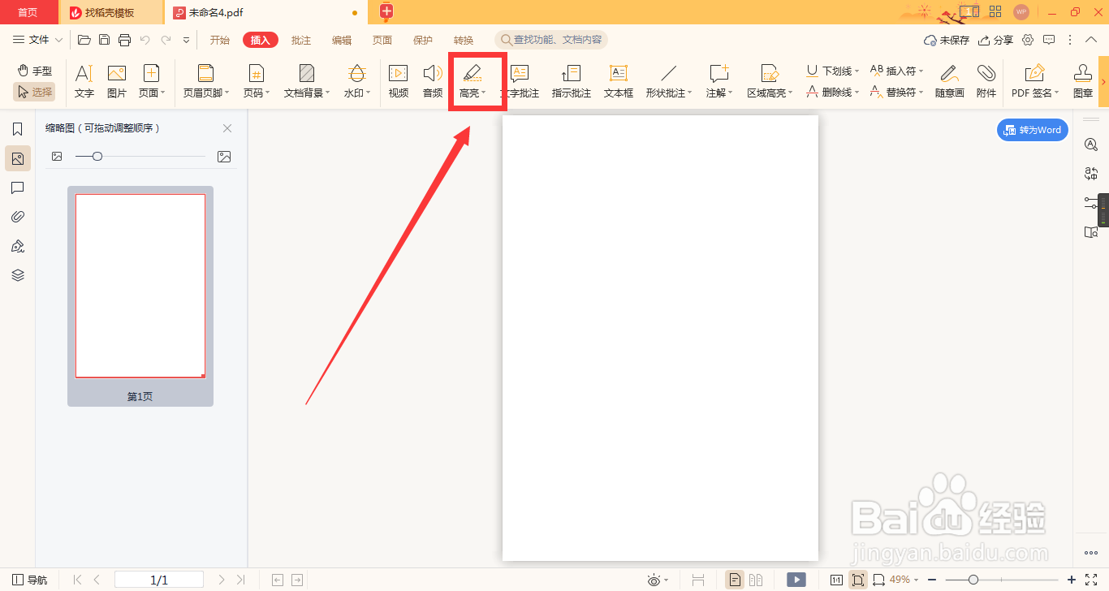This screenshot has height=591, width=1109.
Task: Choose the 区域高亮 area highlight tool
Action: tap(770, 82)
